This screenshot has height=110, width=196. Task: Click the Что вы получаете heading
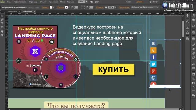76,106
